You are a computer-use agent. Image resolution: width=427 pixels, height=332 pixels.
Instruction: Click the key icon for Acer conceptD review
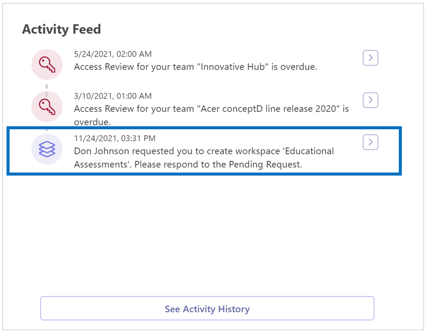coord(47,107)
